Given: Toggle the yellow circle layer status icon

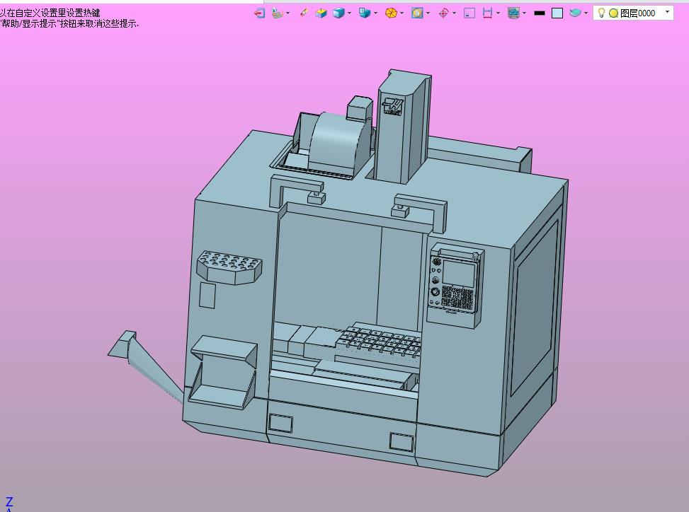Looking at the screenshot, I should tap(613, 13).
